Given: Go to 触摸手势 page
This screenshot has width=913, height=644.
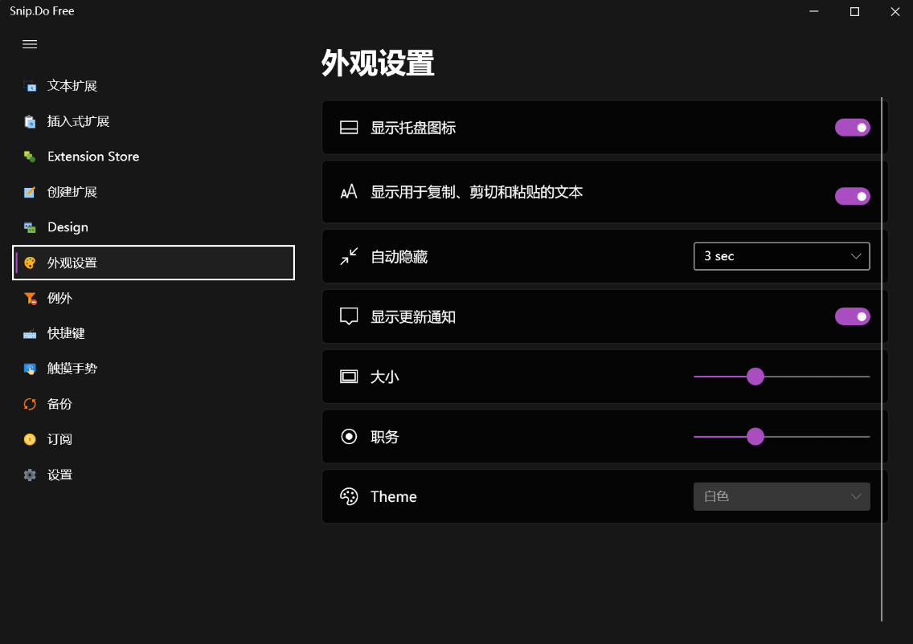Looking at the screenshot, I should [x=154, y=369].
